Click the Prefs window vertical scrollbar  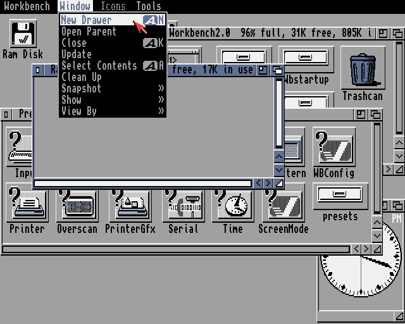[x=377, y=168]
